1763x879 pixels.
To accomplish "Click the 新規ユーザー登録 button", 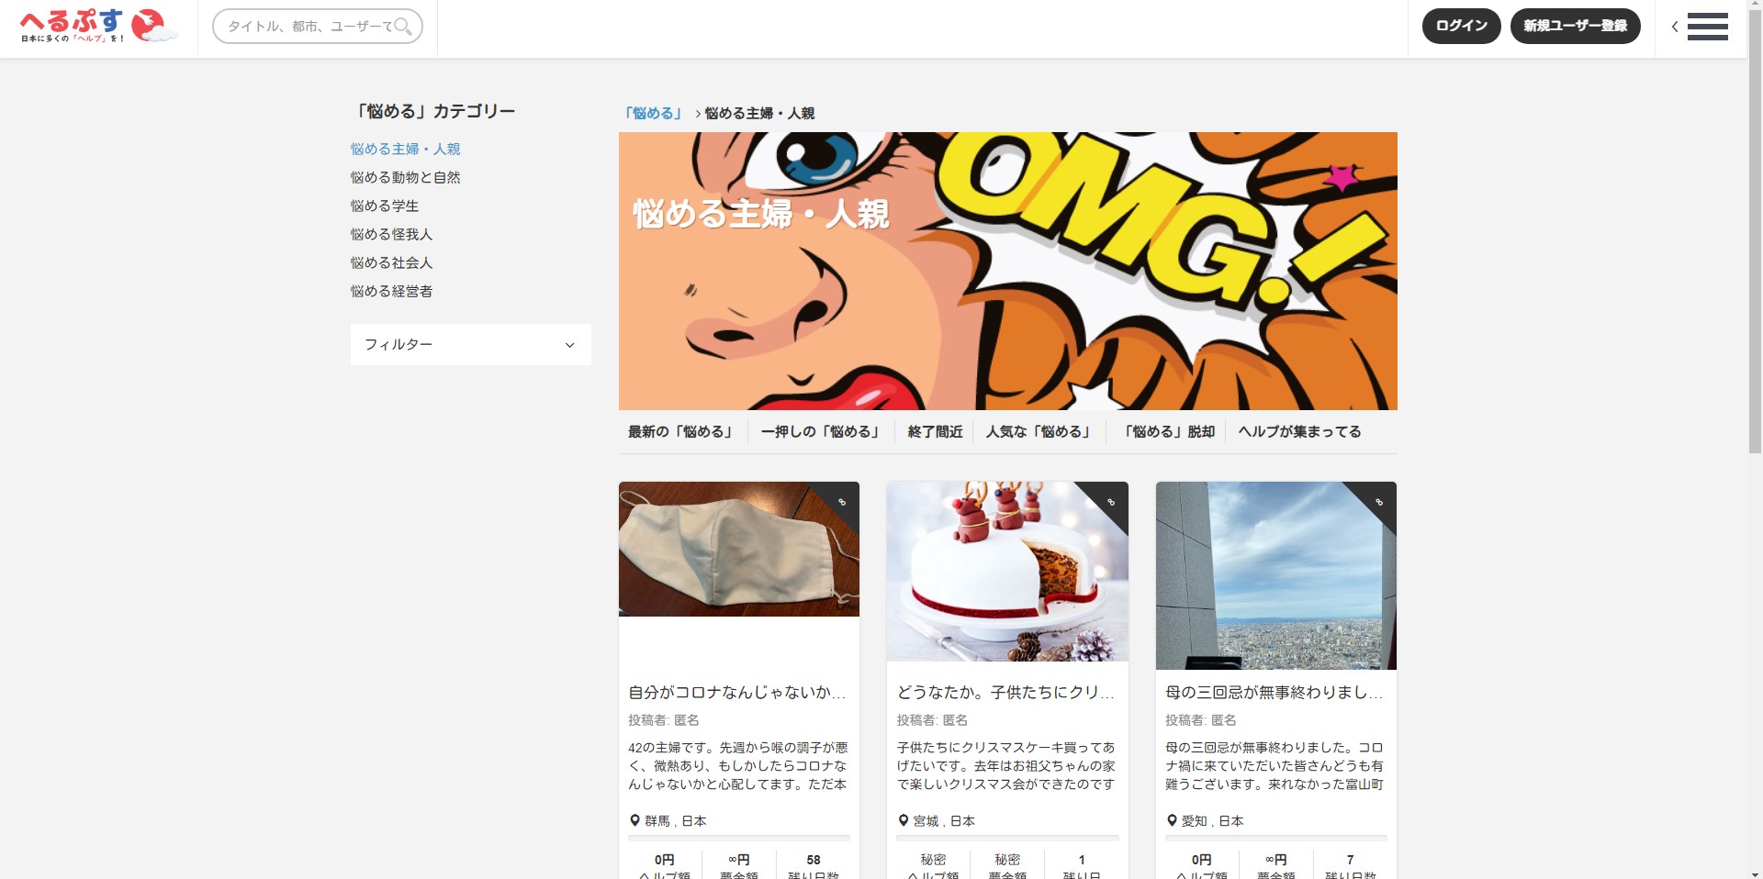I will (1575, 26).
